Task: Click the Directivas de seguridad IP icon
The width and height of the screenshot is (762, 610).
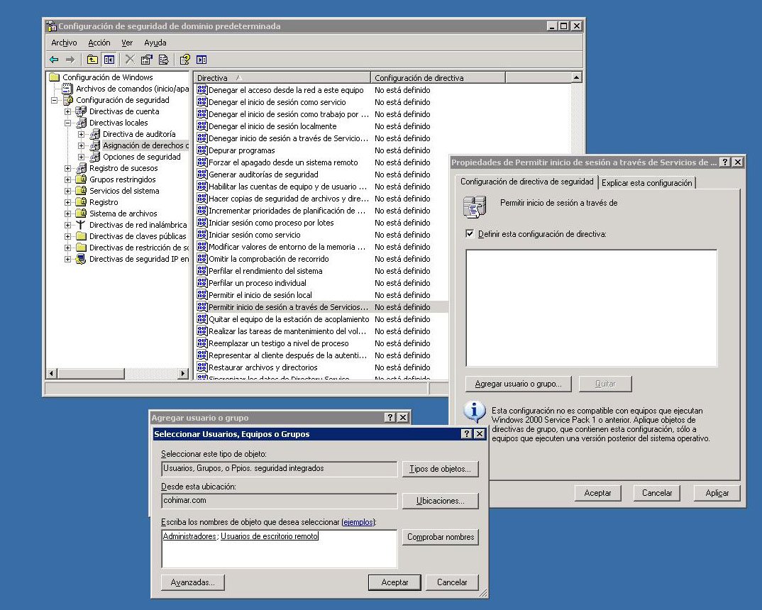Action: tap(81, 259)
